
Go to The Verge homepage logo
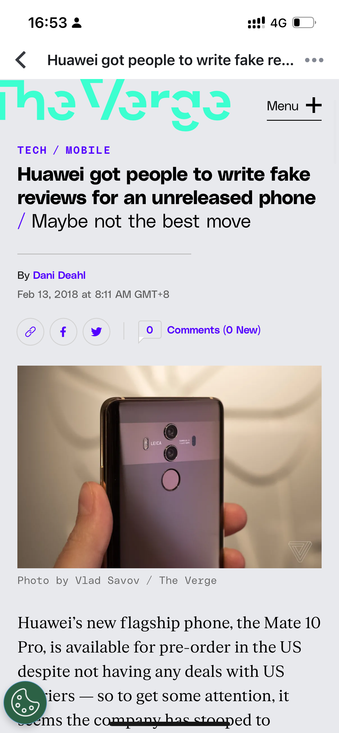point(115,105)
